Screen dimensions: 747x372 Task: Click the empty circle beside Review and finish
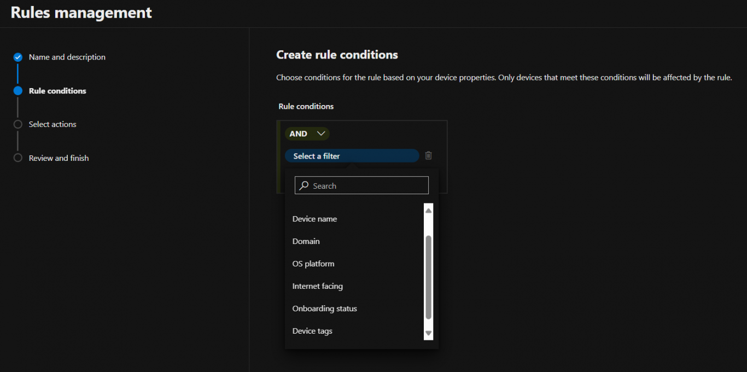coord(17,158)
